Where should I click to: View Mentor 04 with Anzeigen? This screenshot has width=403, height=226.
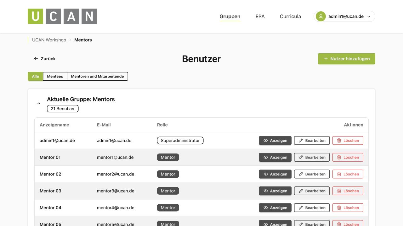(x=275, y=208)
